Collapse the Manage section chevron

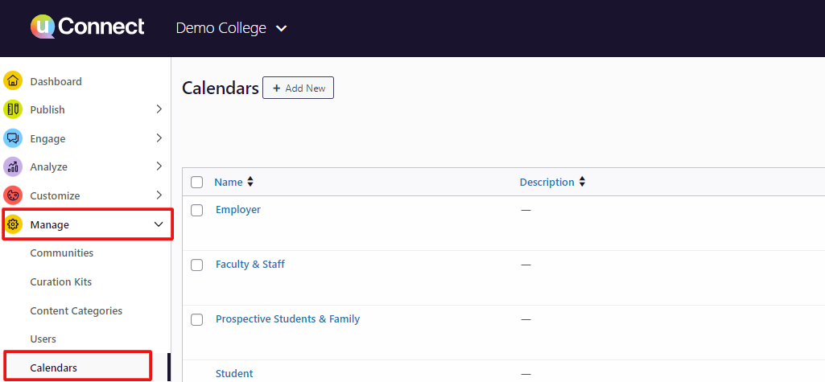pos(159,224)
